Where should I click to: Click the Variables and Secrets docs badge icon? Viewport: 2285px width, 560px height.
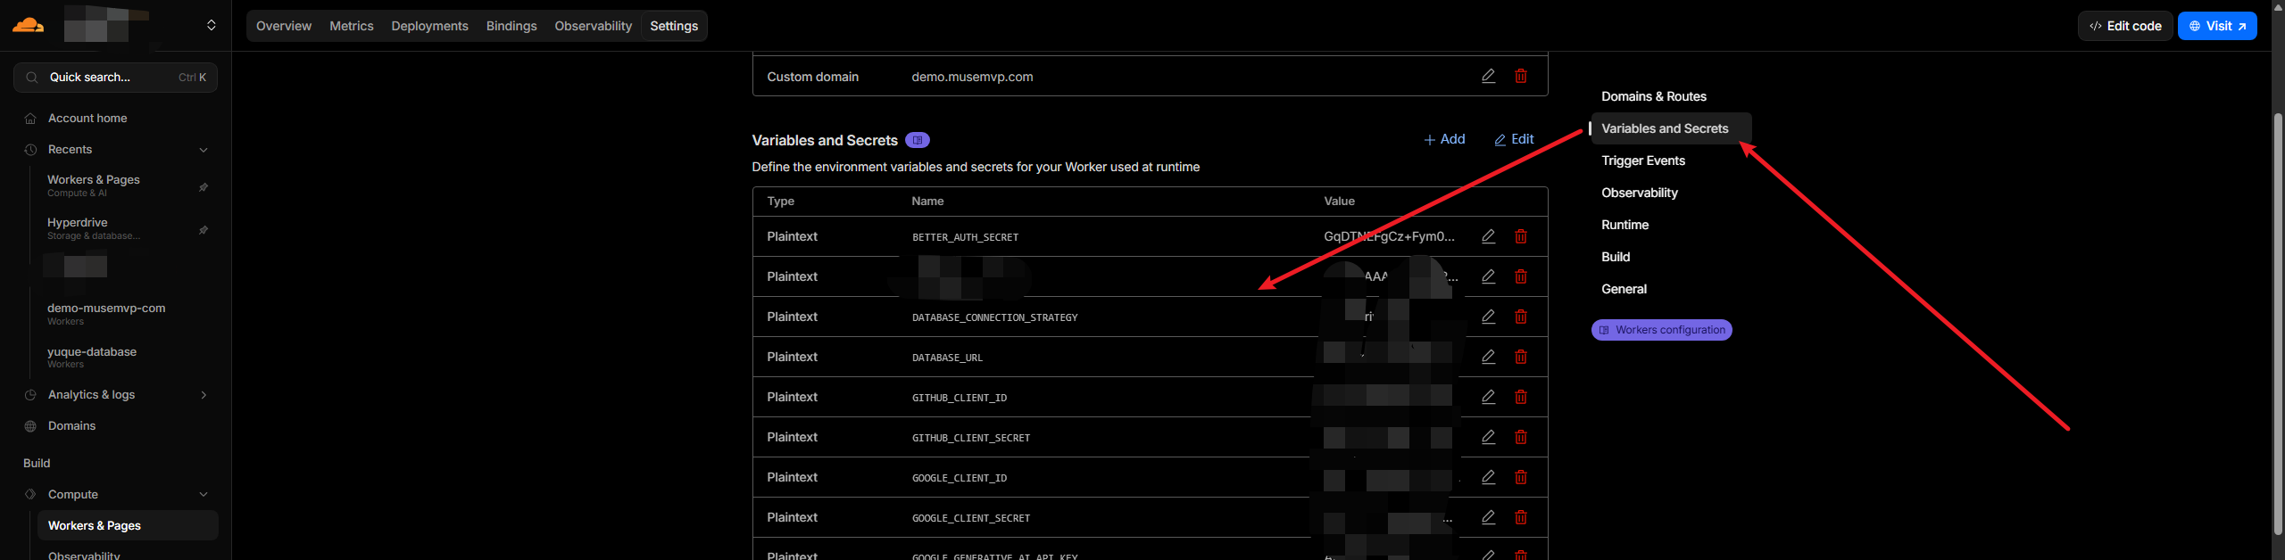[x=917, y=141]
